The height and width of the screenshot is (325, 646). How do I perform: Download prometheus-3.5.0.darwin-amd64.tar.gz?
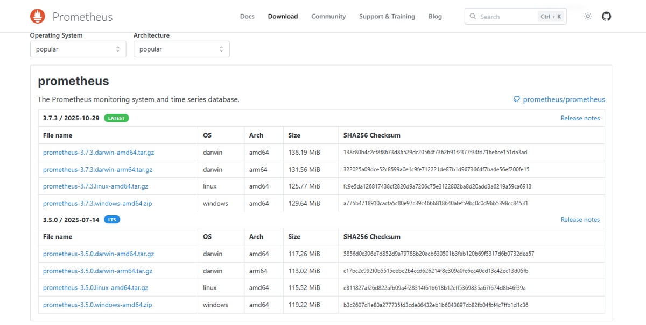[99, 254]
